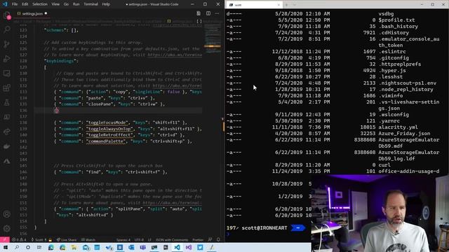Click the remote indicator in status bar

(x=5, y=239)
